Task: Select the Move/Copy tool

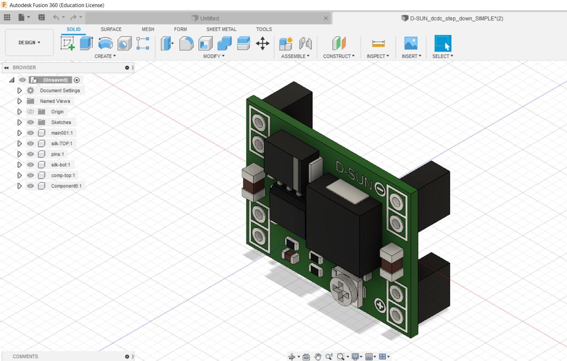Action: pos(262,43)
